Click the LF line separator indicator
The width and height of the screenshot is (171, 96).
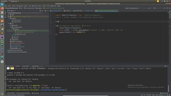click(x=145, y=95)
